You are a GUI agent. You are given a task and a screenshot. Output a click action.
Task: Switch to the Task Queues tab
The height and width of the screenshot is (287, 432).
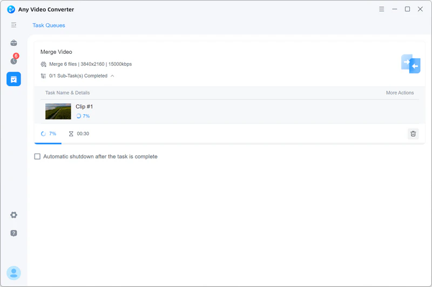tap(49, 25)
